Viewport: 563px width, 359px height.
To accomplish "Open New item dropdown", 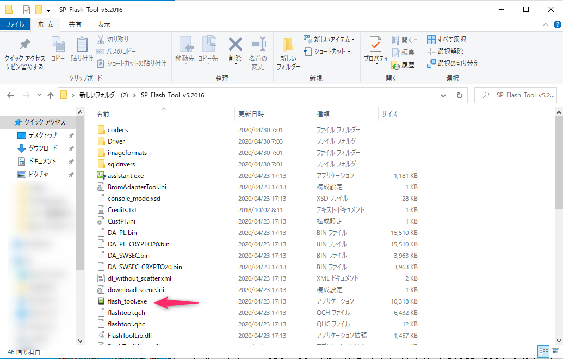I will 329,40.
